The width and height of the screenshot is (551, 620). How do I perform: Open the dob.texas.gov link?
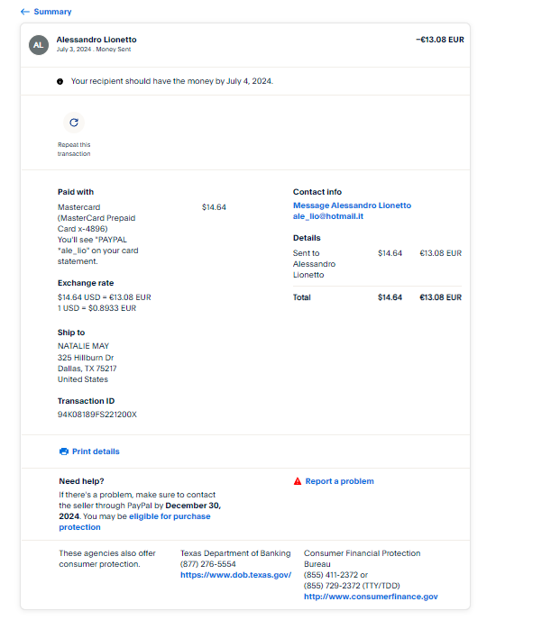tap(235, 575)
